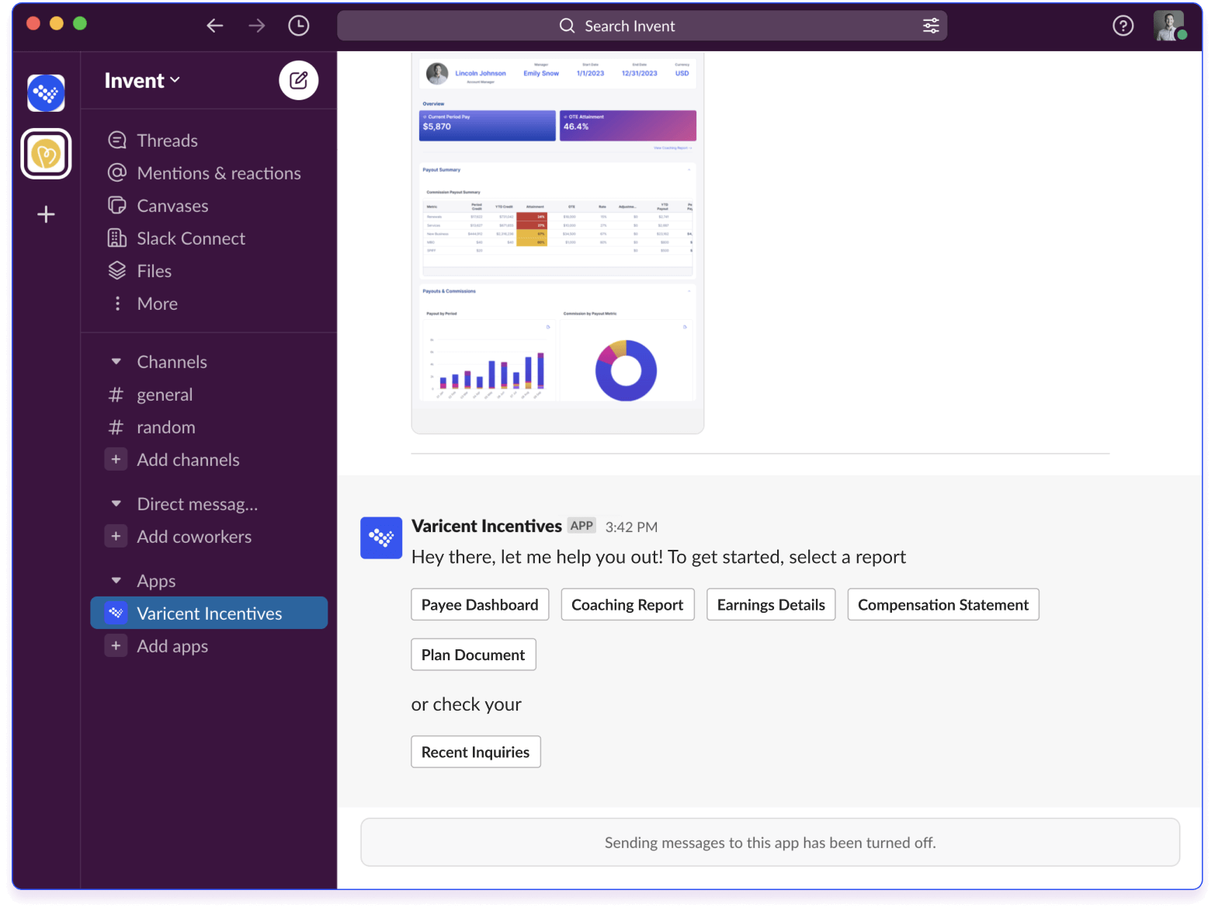Open the Canvases section

pyautogui.click(x=172, y=205)
